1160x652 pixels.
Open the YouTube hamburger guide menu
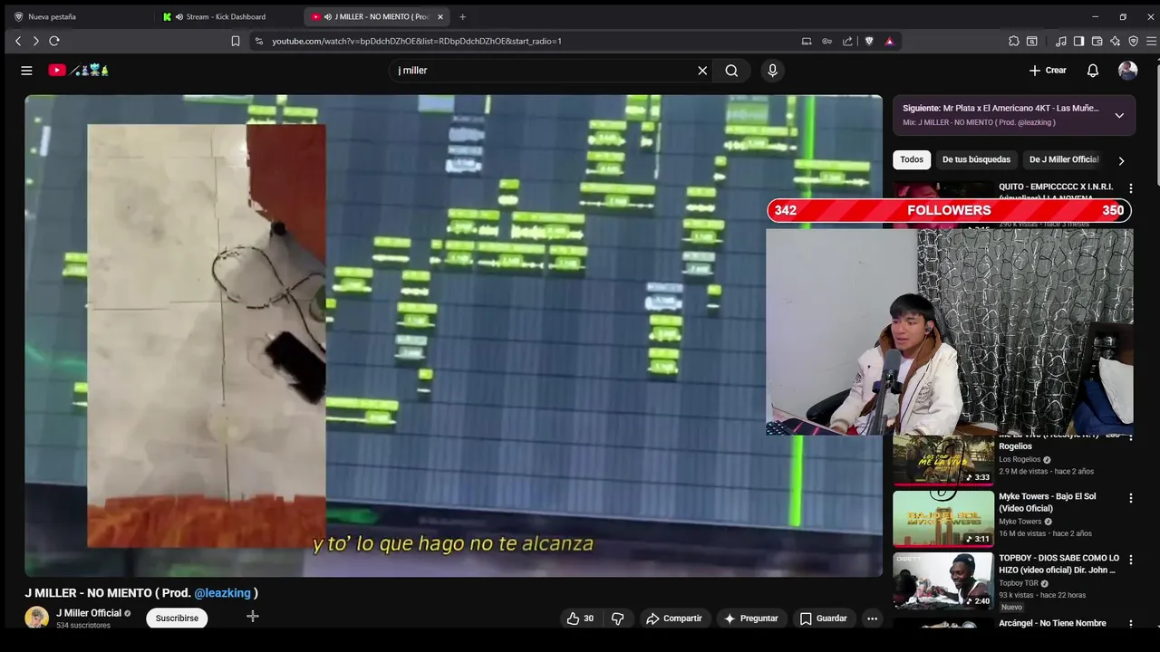tap(26, 71)
